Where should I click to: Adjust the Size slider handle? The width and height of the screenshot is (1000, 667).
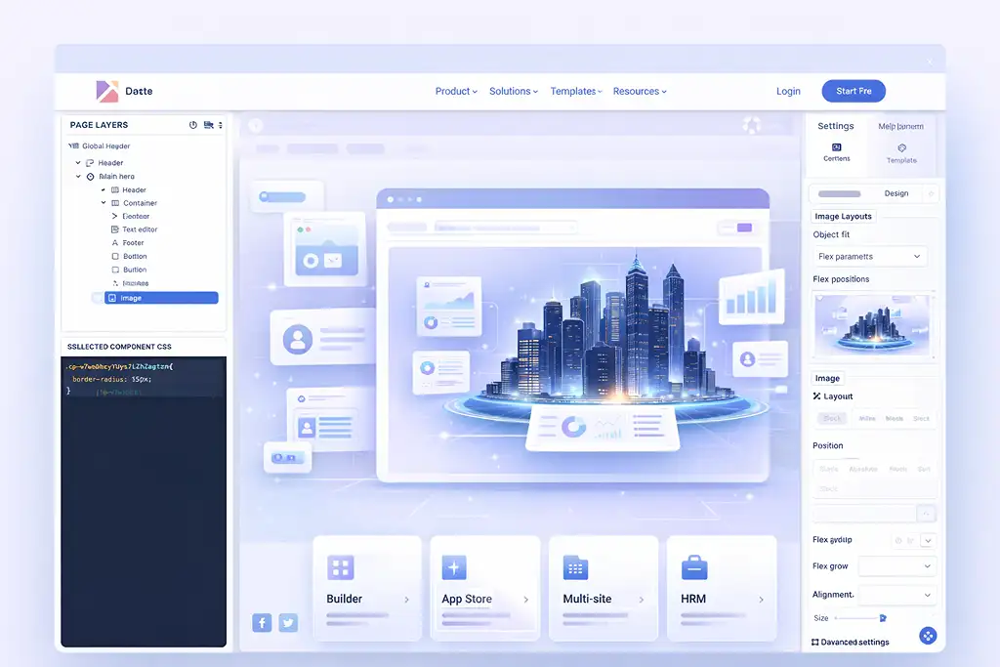(x=882, y=618)
